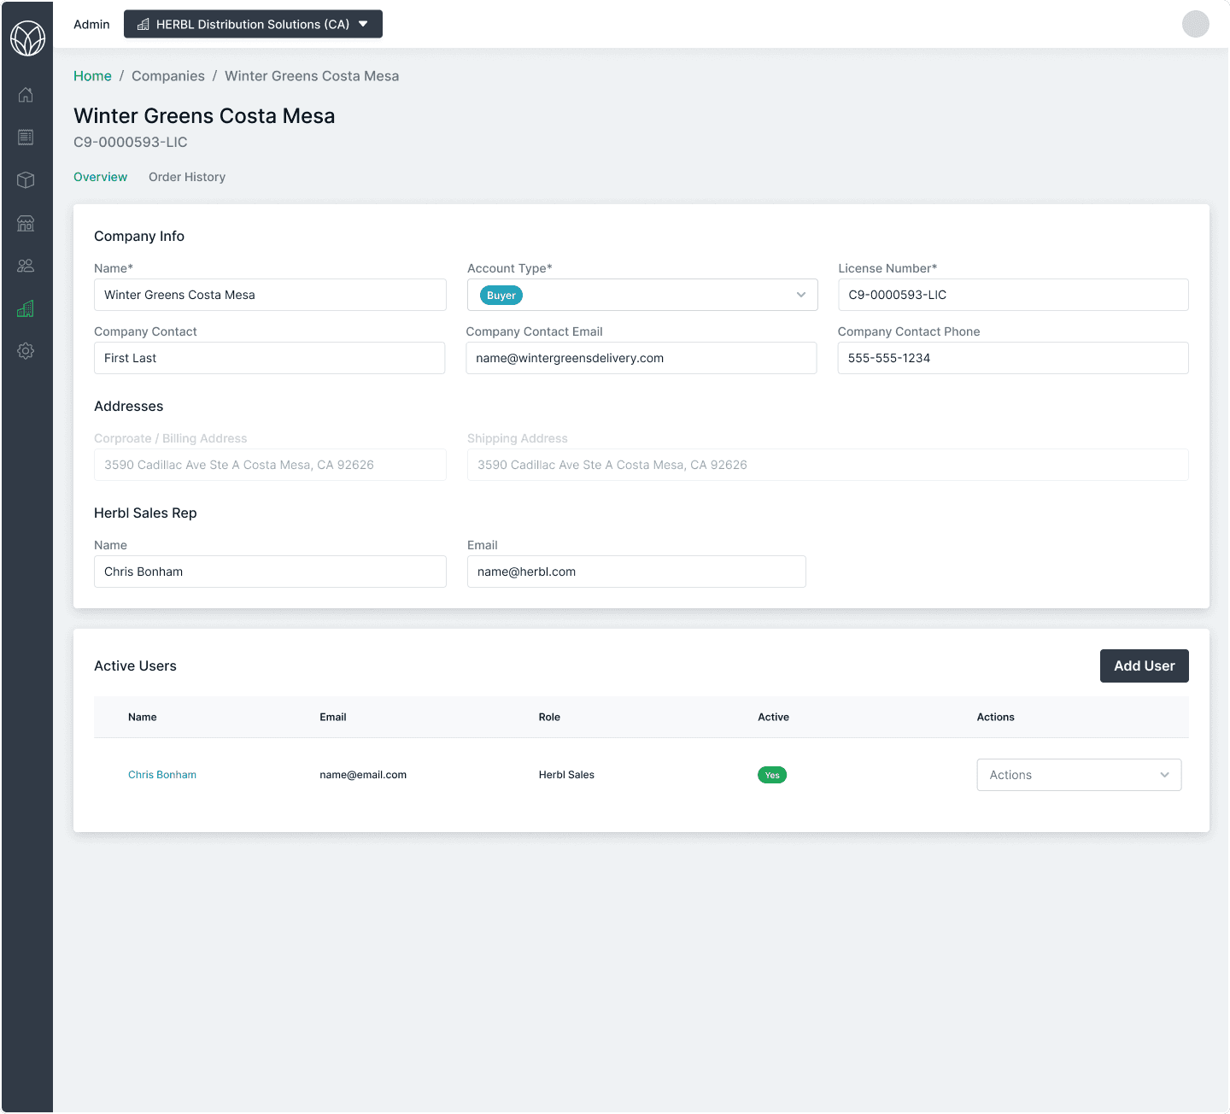This screenshot has height=1114, width=1230.
Task: Click the Name column header
Action: coord(143,717)
